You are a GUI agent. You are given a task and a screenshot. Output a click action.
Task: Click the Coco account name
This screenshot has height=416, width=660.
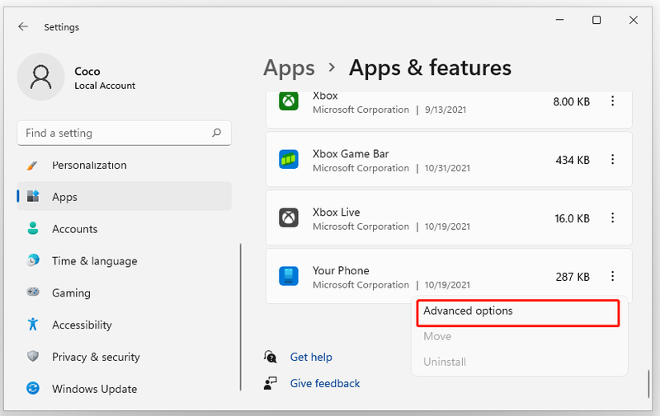[x=87, y=72]
